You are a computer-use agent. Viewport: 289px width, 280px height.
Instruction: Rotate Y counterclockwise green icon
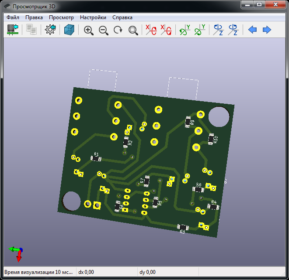[200, 30]
